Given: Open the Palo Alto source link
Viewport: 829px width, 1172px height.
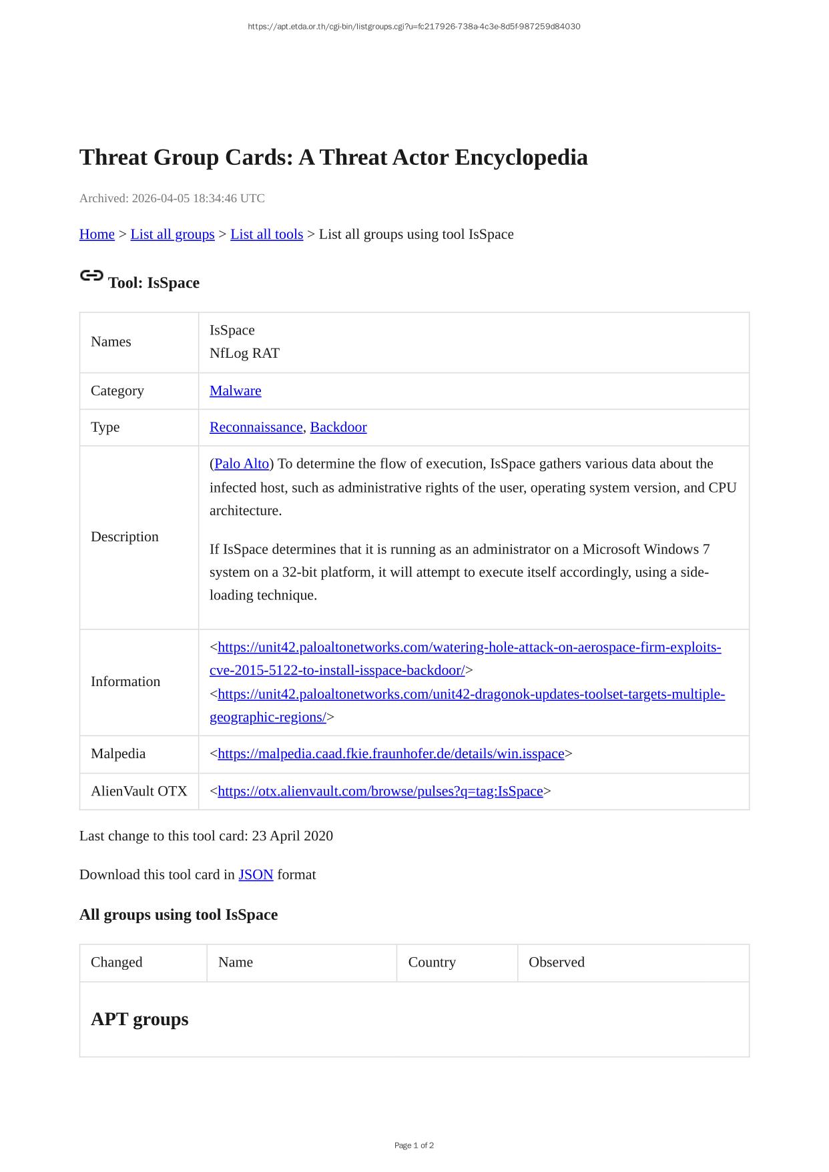Looking at the screenshot, I should (x=242, y=464).
